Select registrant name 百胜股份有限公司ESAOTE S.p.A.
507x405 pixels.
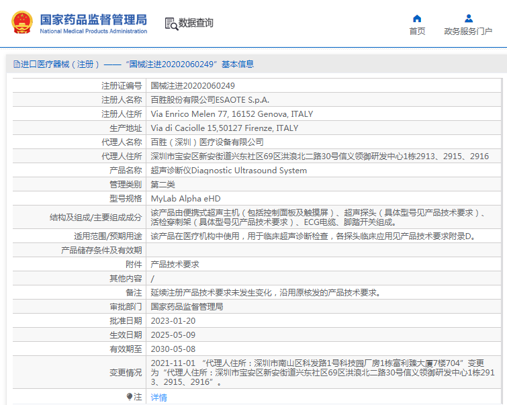point(210,100)
